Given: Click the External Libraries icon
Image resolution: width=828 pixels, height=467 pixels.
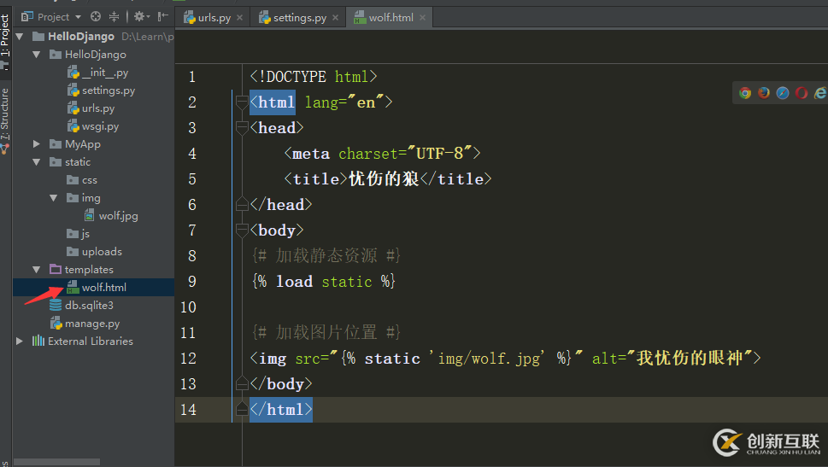Looking at the screenshot, I should (38, 341).
